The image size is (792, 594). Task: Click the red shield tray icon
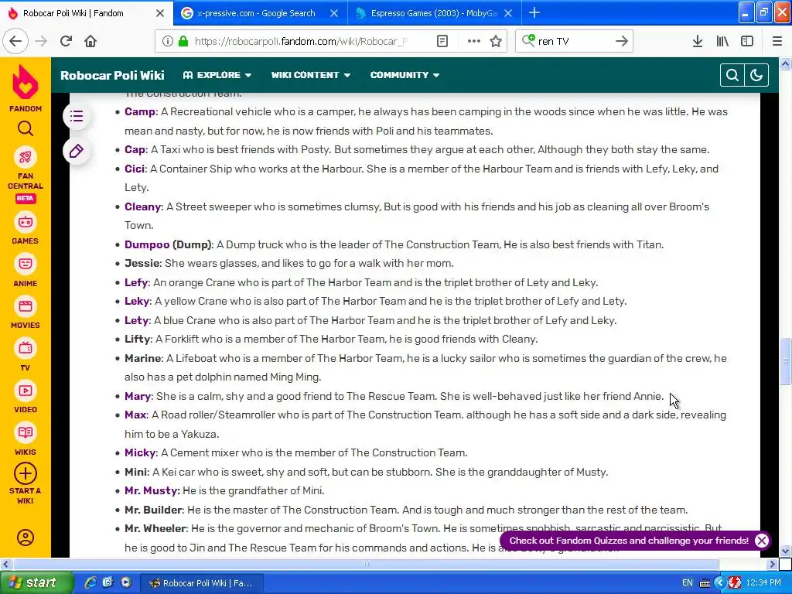point(735,582)
